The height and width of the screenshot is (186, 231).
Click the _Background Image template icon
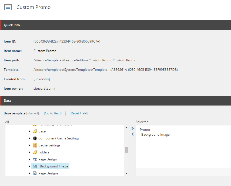(35, 166)
